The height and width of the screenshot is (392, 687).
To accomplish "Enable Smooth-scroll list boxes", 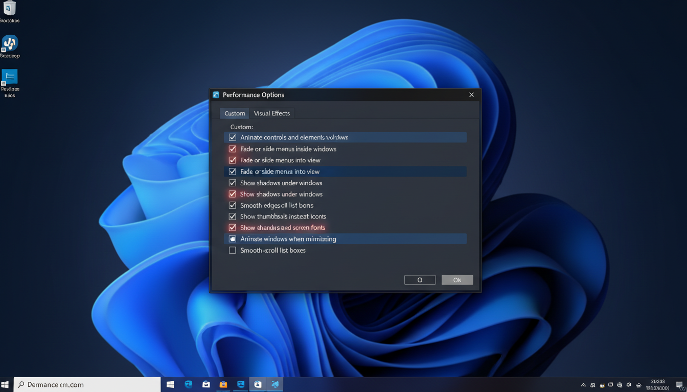I will point(233,250).
